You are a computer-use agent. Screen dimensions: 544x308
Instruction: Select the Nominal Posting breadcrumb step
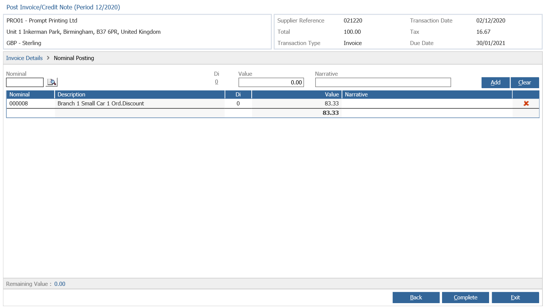74,58
